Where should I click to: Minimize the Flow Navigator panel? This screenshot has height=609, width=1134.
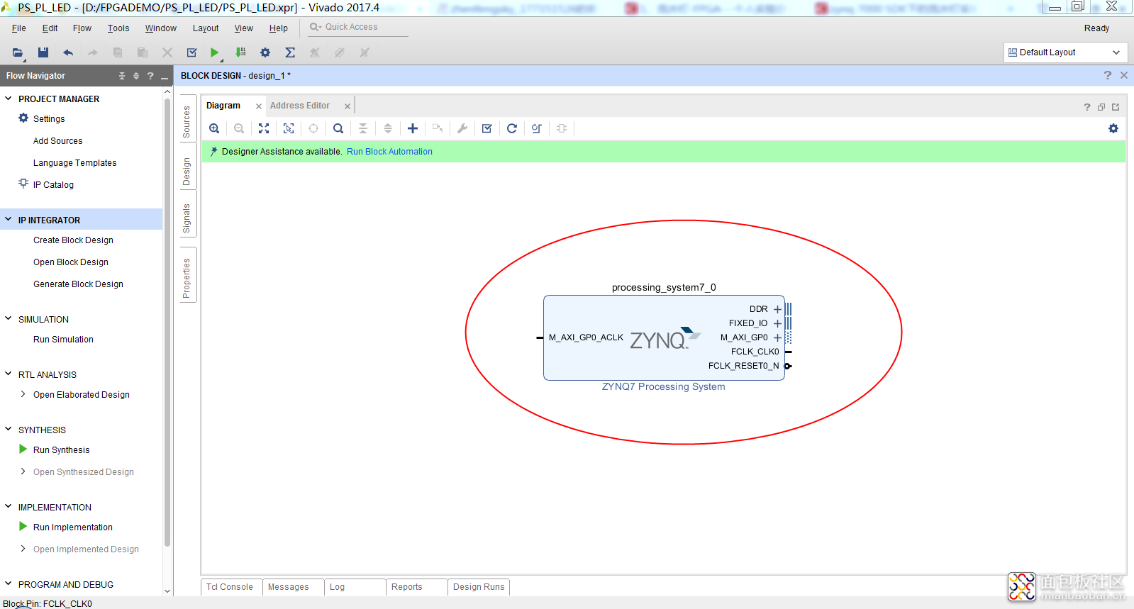pos(165,77)
